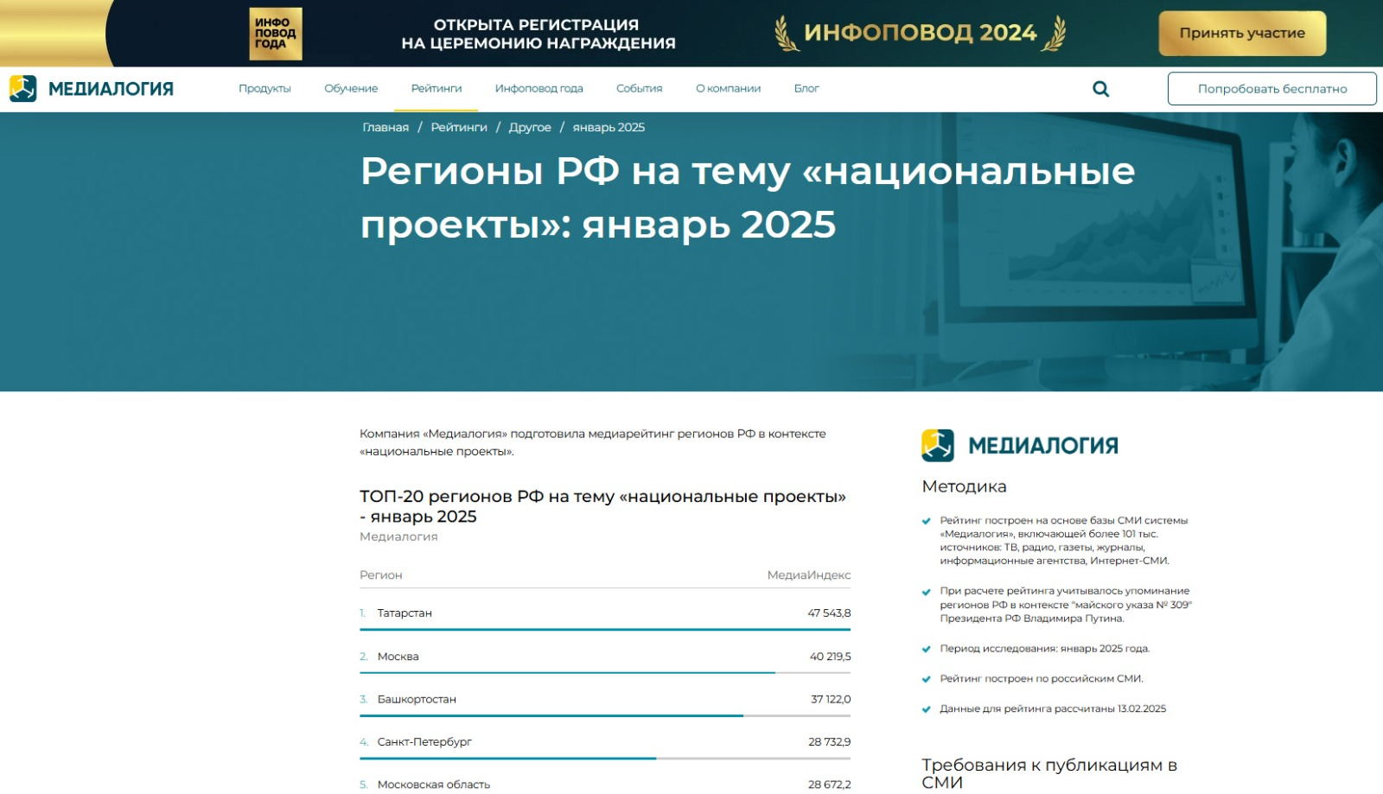
Task: Expand the О компании menu
Action: coord(728,89)
